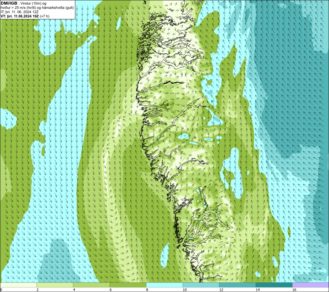The width and height of the screenshot is (329, 292).
Task: Click the '(+7 h)' forecast offset text
Action: (x=44, y=16)
